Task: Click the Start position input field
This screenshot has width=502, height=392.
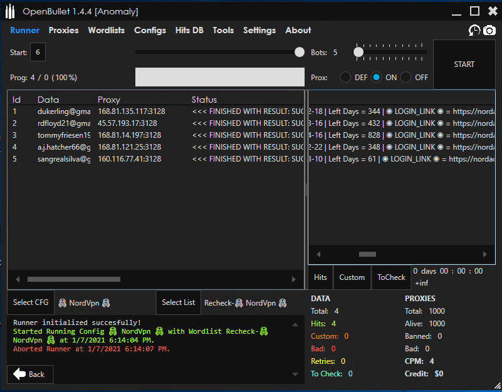Action: pos(38,53)
